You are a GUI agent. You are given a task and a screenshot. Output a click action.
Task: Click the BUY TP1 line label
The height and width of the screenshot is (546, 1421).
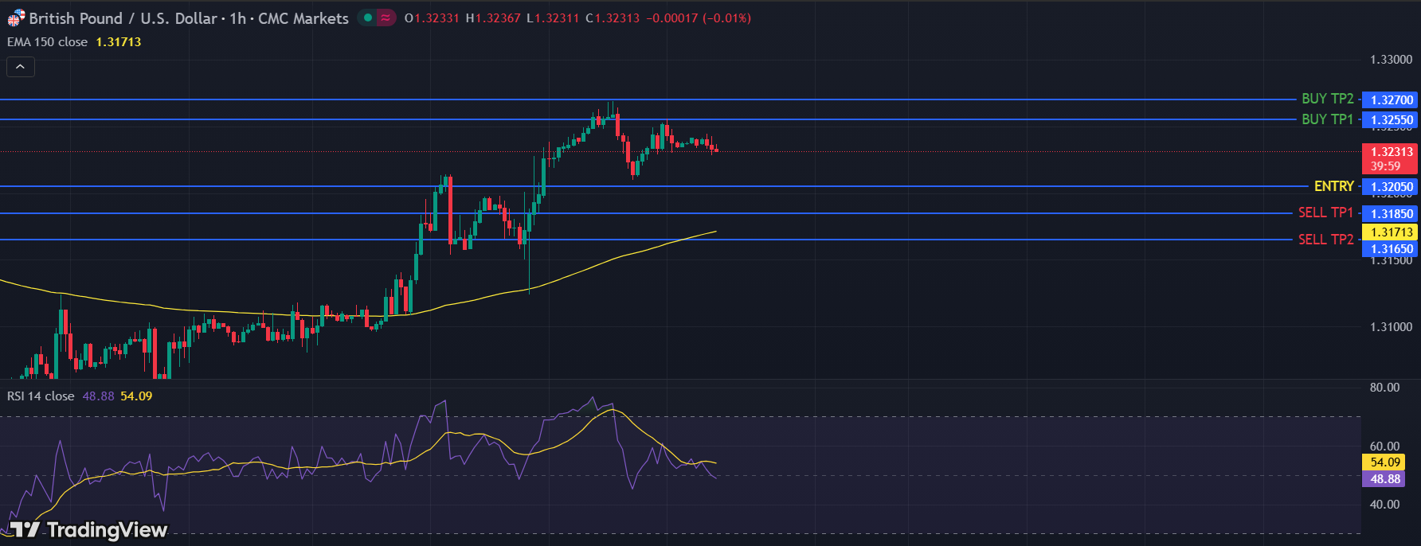click(x=1327, y=119)
